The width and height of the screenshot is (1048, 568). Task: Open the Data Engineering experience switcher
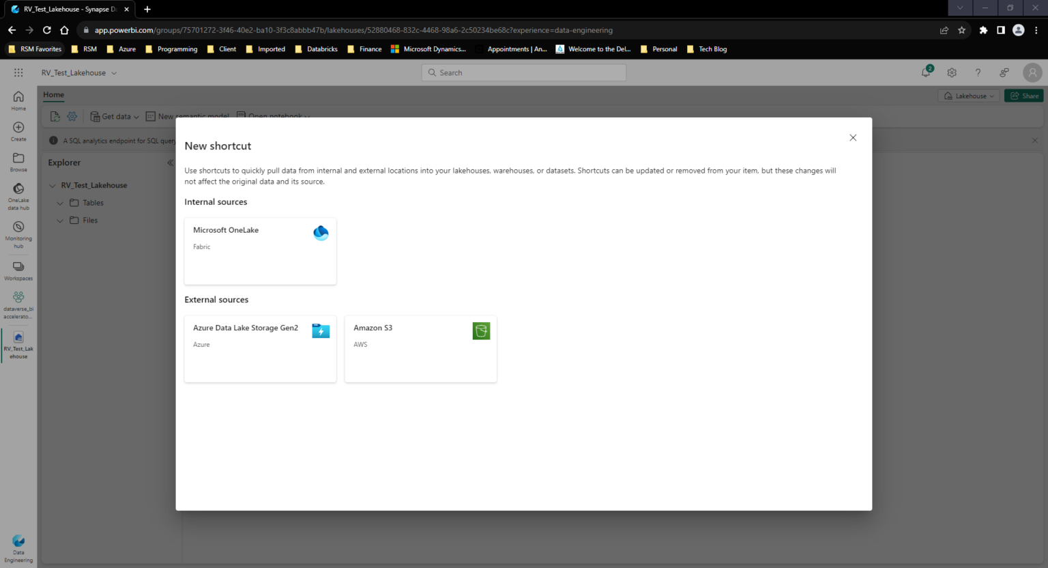coord(18,549)
